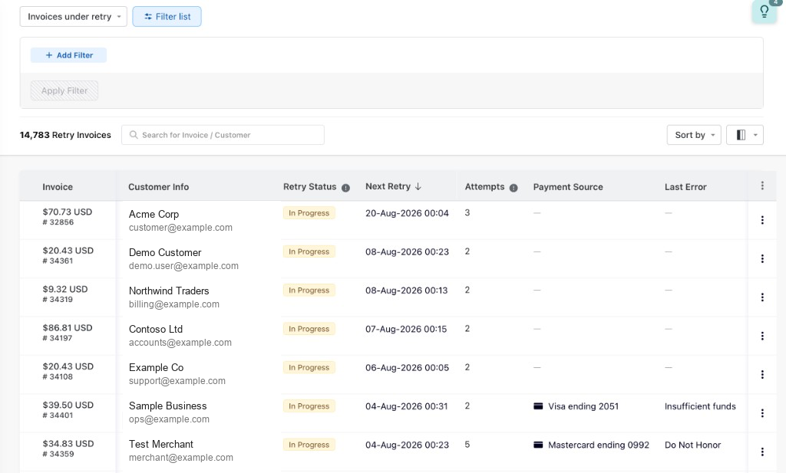Click next retry 06-Aug-2026 00:05
The width and height of the screenshot is (786, 473).
coord(407,367)
